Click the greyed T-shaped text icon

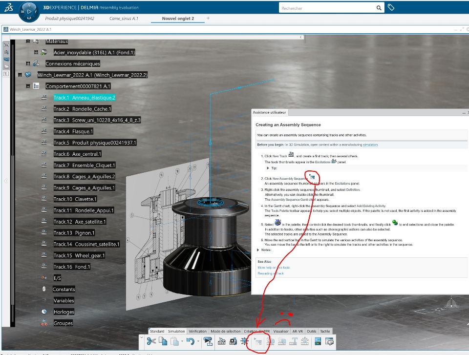293,341
